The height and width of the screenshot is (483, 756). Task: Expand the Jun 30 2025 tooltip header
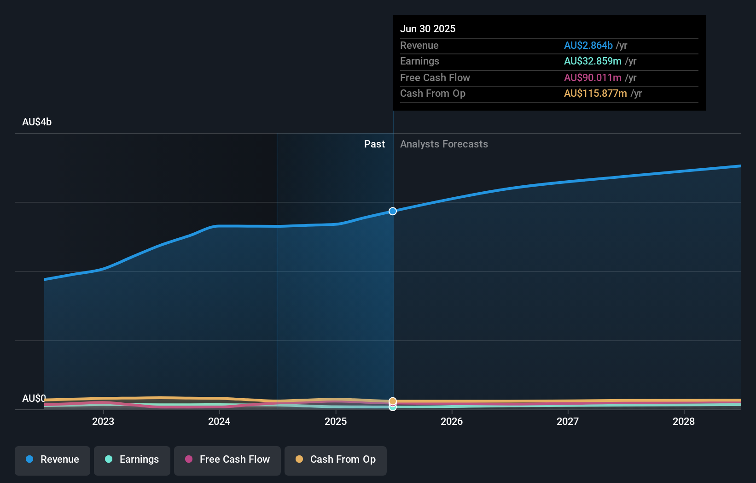coord(428,29)
